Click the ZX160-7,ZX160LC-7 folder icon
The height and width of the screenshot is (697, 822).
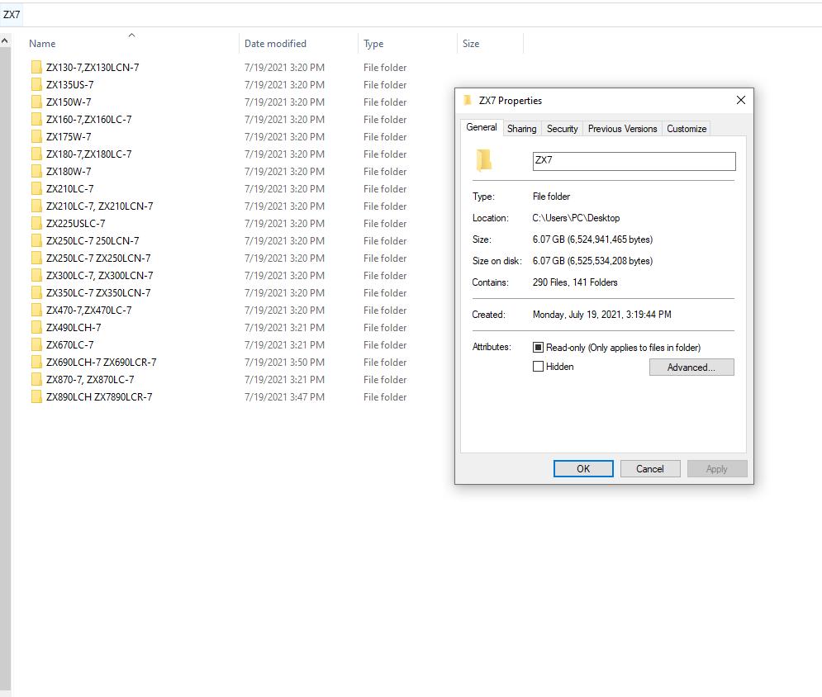click(x=36, y=119)
